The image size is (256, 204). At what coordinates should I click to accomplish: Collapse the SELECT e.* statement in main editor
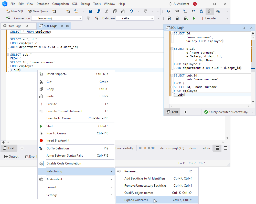pyautogui.click(x=8, y=39)
